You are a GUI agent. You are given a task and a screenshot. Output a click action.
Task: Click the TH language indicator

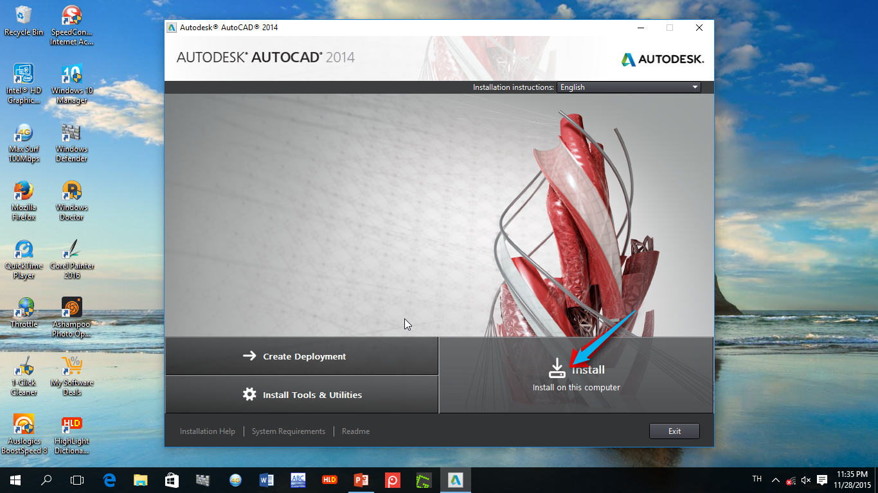coord(757,480)
